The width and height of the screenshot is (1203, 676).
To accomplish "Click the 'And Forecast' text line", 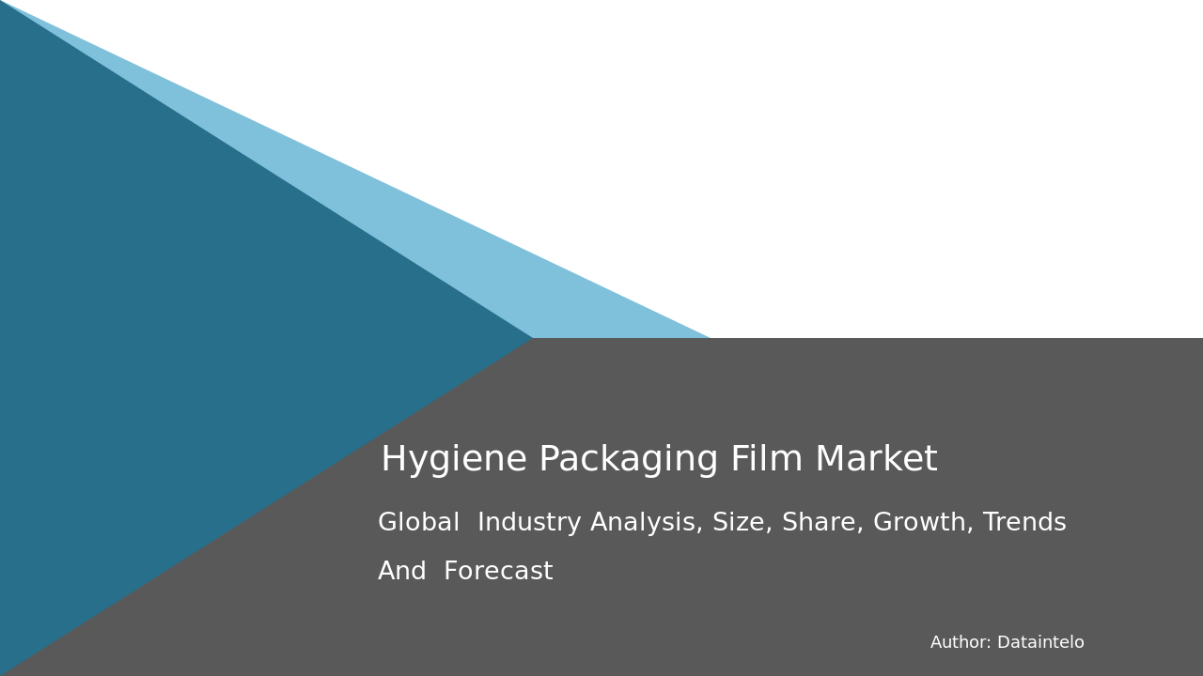I will (x=465, y=572).
